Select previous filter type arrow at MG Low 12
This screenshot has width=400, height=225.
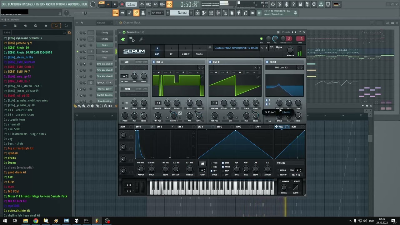[x=298, y=67]
